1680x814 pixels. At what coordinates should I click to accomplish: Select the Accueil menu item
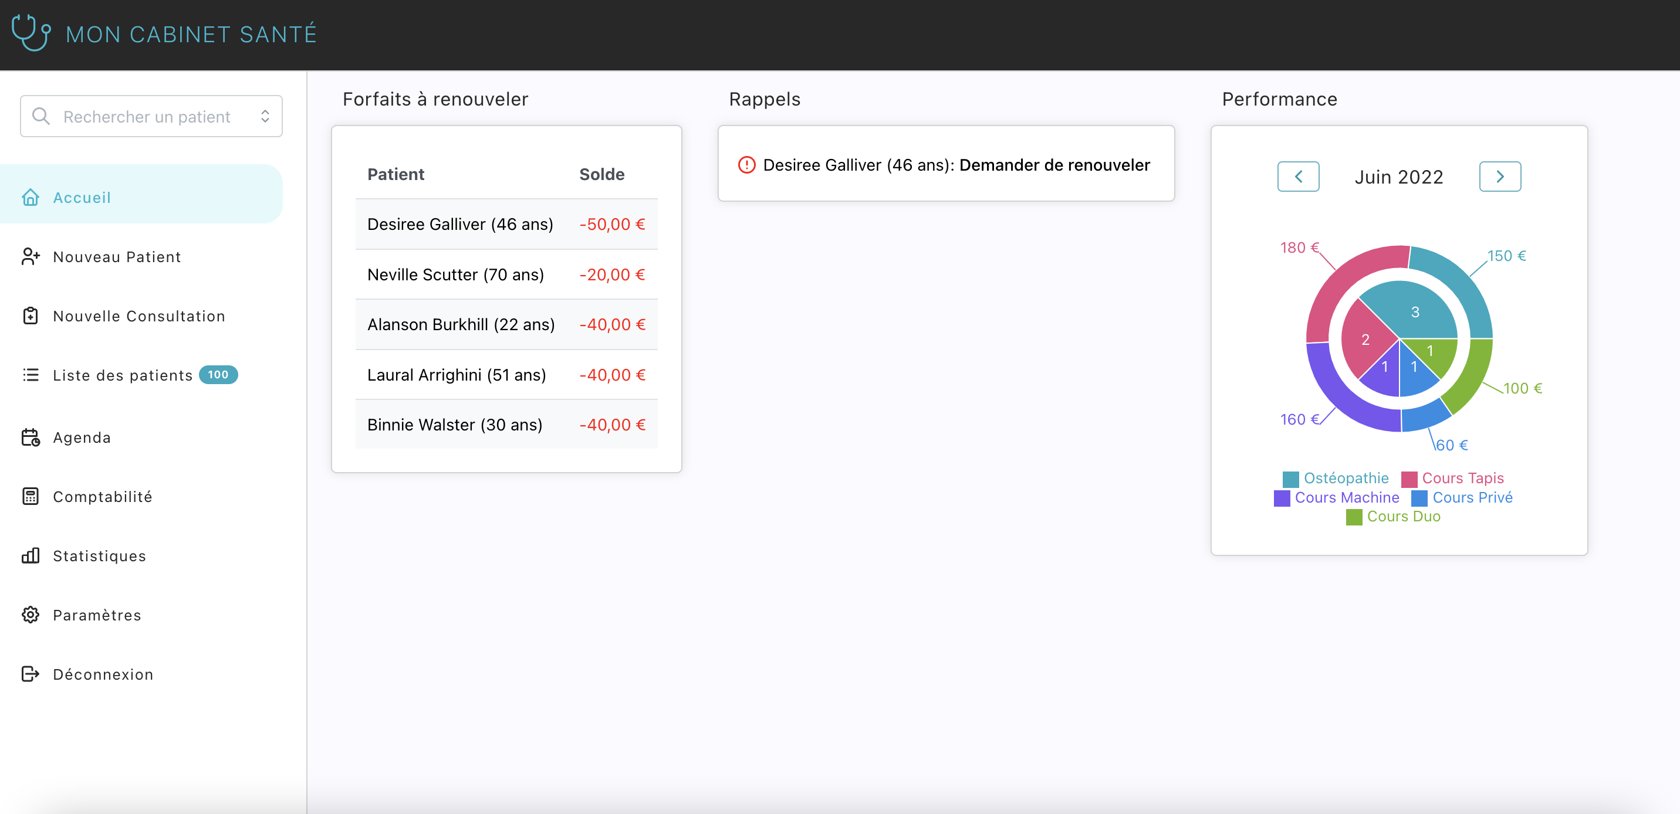click(82, 198)
